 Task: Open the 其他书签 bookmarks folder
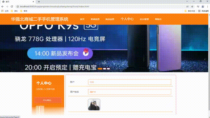(190, 11)
